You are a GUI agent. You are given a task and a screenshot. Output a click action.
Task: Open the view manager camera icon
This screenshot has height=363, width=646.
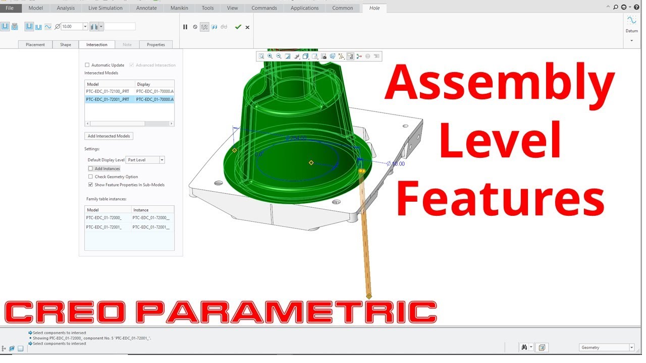[324, 56]
